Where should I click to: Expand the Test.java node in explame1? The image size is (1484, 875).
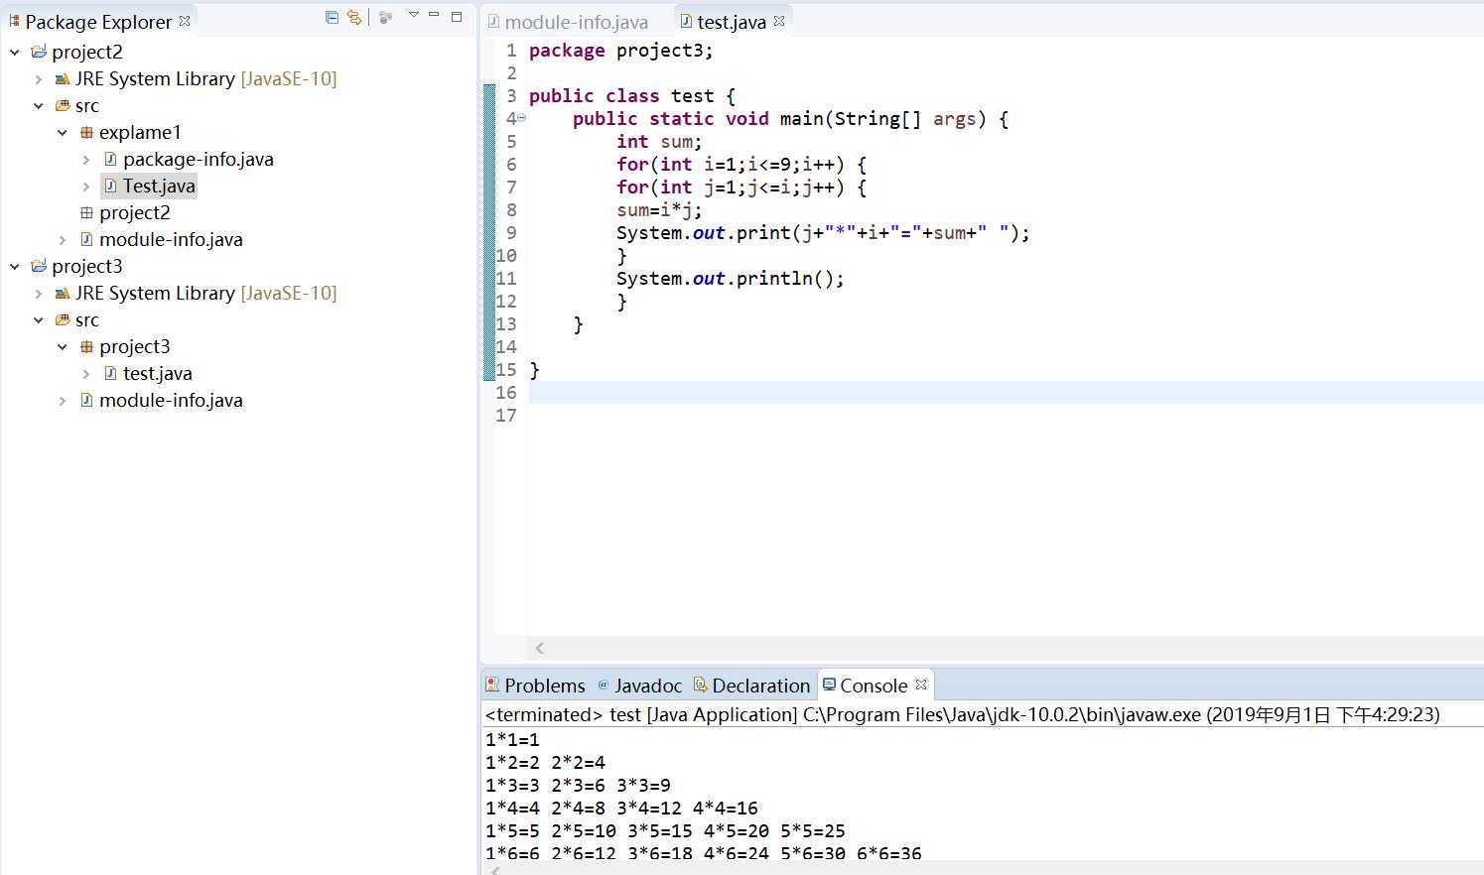pyautogui.click(x=86, y=186)
